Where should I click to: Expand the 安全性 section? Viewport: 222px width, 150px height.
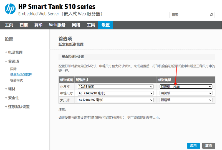pyautogui.click(x=12, y=98)
